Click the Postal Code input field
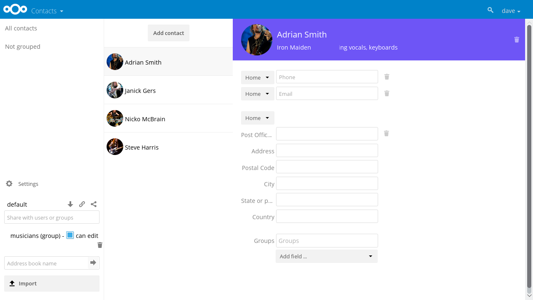Screen dimensions: 533x300 327,167
